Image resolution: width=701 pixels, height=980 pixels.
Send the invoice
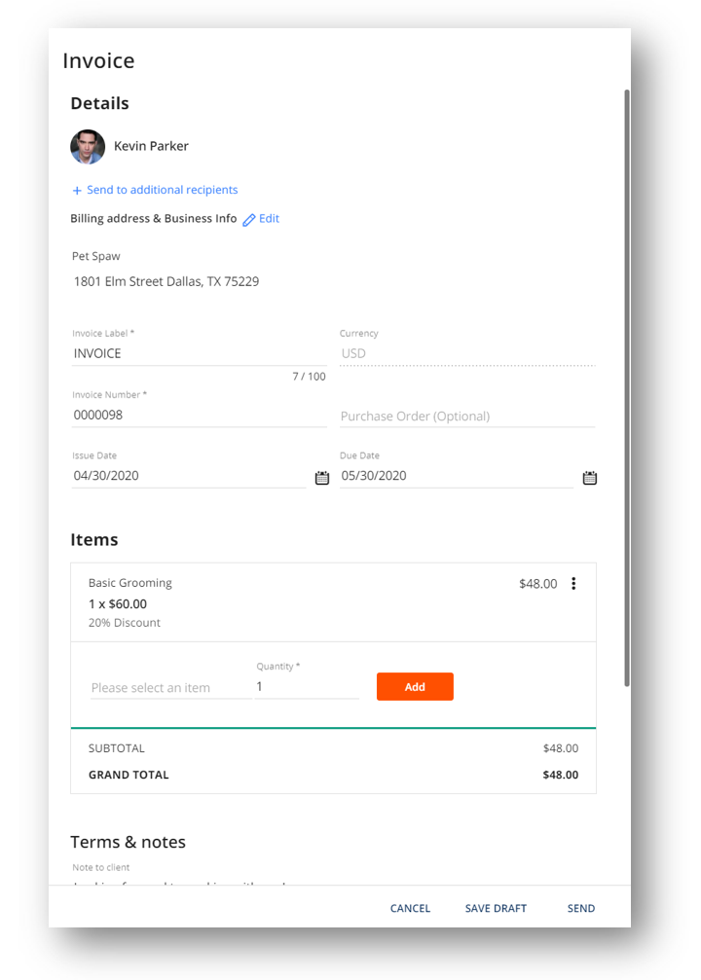(581, 908)
